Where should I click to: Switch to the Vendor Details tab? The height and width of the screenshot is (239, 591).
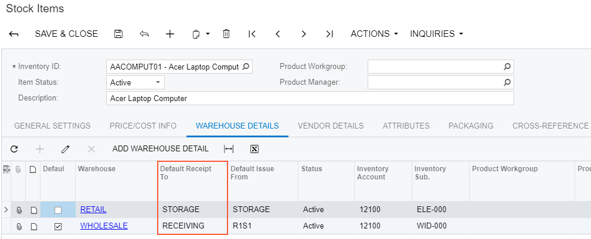click(330, 126)
